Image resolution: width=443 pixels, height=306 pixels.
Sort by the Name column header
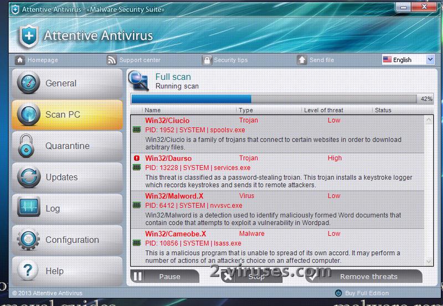click(153, 110)
